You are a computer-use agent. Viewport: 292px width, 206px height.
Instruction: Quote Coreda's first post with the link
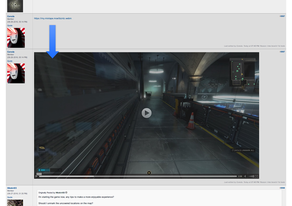10,26
